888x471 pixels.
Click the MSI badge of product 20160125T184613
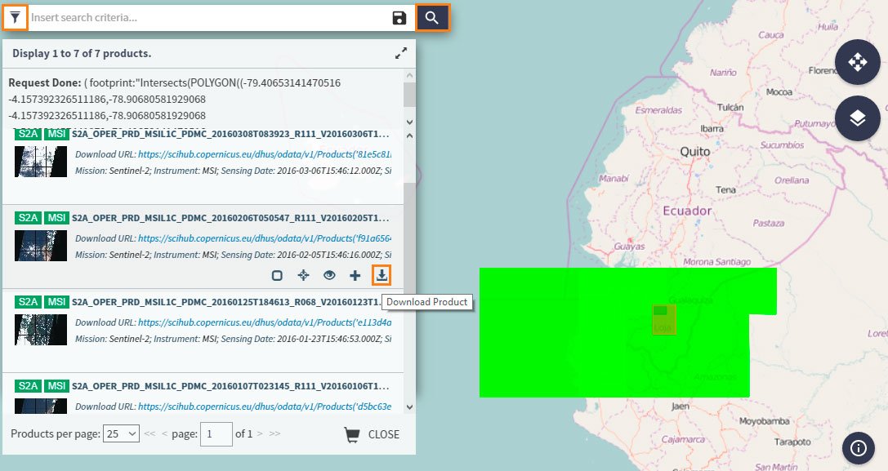[56, 302]
